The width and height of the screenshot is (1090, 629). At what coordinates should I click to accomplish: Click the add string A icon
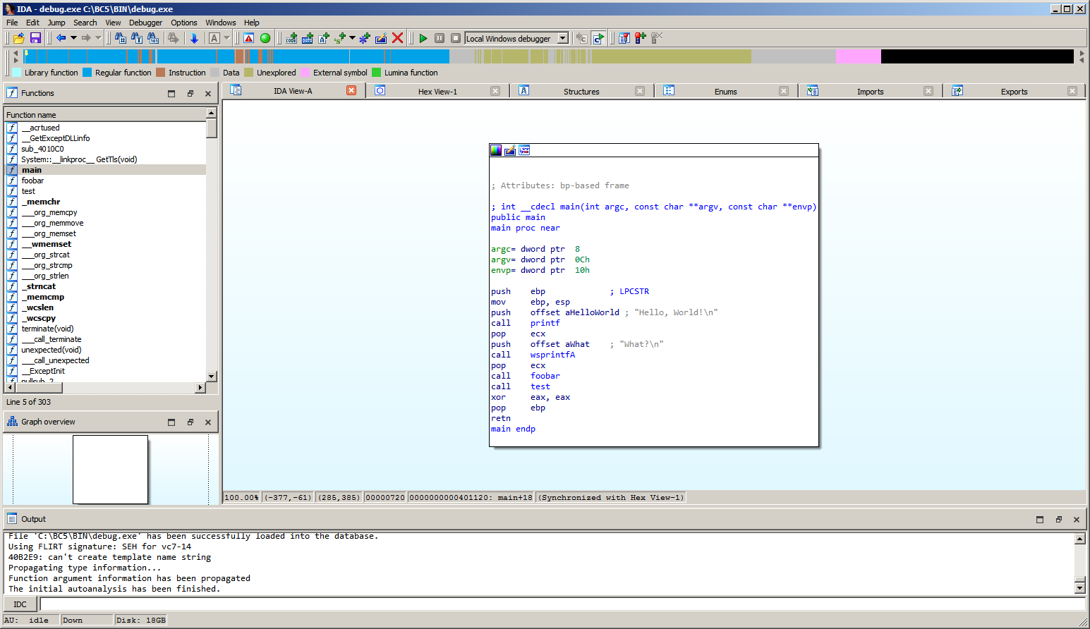tap(324, 38)
